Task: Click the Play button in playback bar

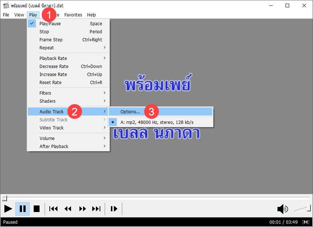Action: point(8,209)
